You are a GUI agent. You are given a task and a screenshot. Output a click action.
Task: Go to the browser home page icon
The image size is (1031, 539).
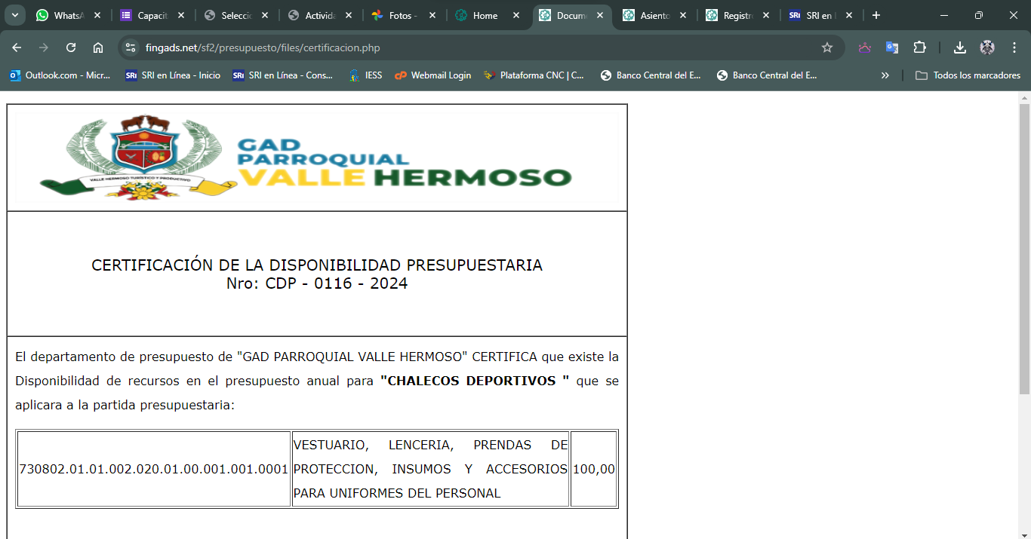click(98, 47)
